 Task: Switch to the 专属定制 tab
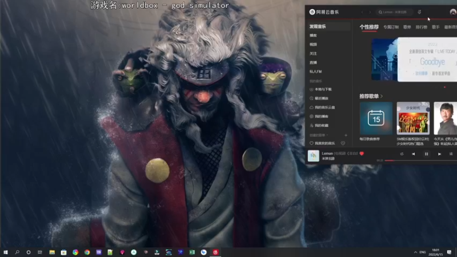[x=391, y=27]
